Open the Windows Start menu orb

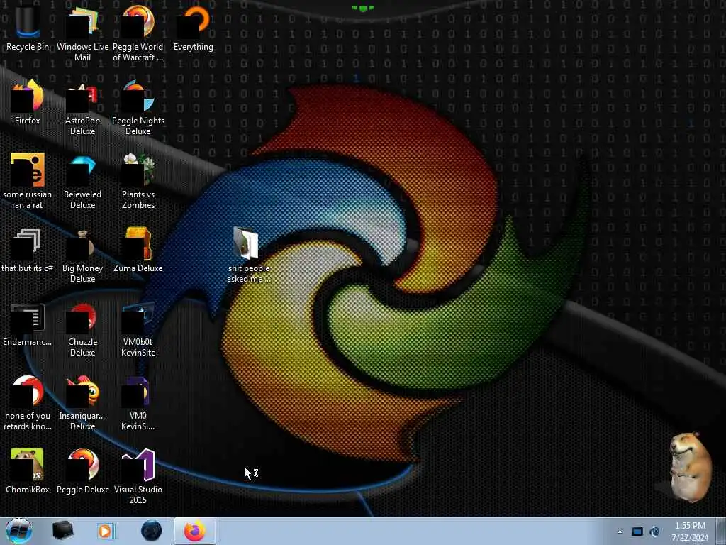point(18,531)
